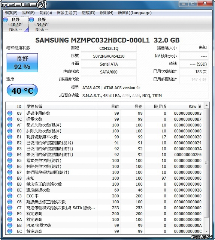Click status icon of attribute B8
215x240 pixels.
click(x=10, y=178)
